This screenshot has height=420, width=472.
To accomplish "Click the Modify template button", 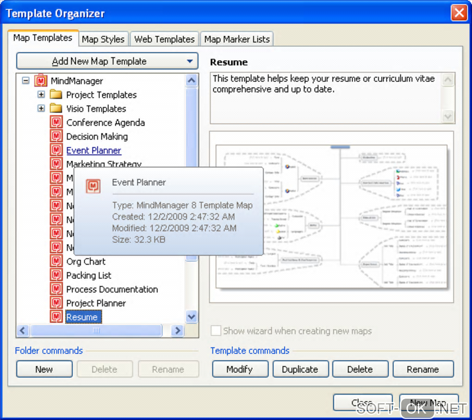I will tap(240, 369).
